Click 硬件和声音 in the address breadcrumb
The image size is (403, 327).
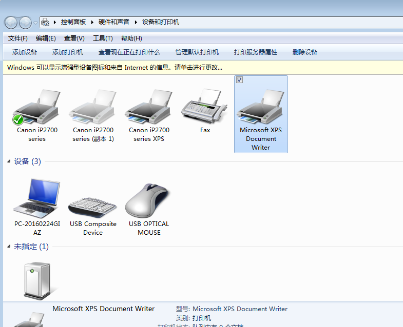(113, 22)
